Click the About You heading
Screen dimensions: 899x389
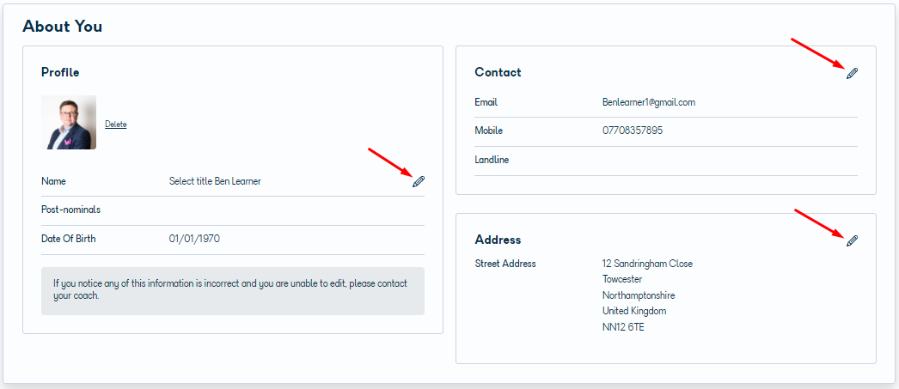click(x=63, y=27)
